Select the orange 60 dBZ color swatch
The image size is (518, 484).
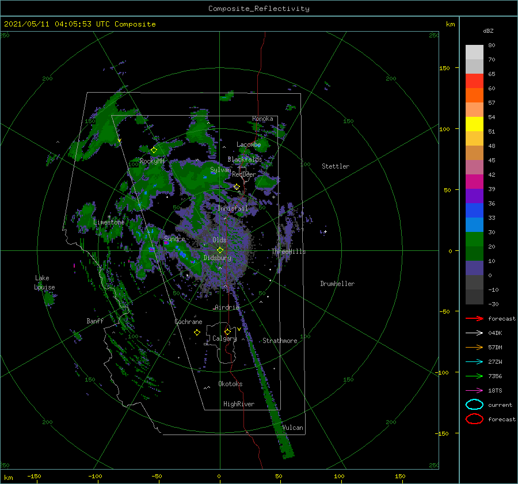tap(474, 96)
